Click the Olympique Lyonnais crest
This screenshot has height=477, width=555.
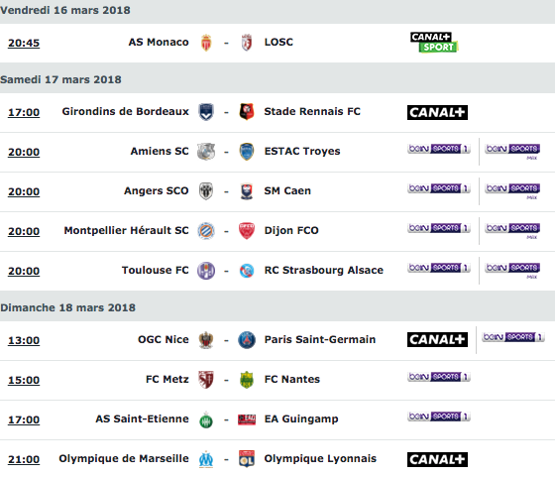pyautogui.click(x=247, y=459)
